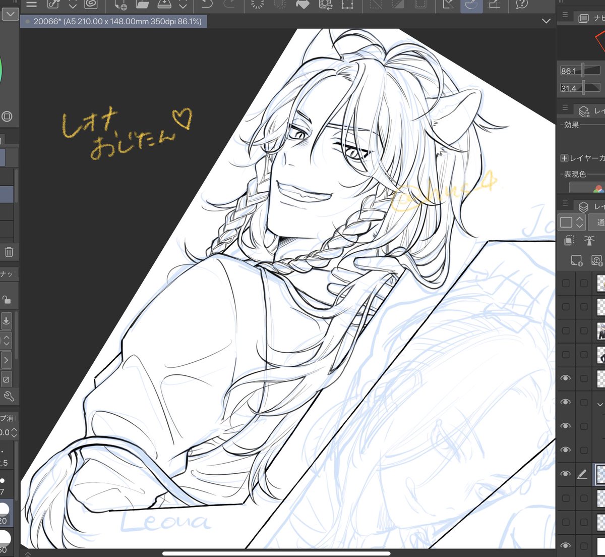Select the active layer's highlighted thumbnail

point(600,474)
